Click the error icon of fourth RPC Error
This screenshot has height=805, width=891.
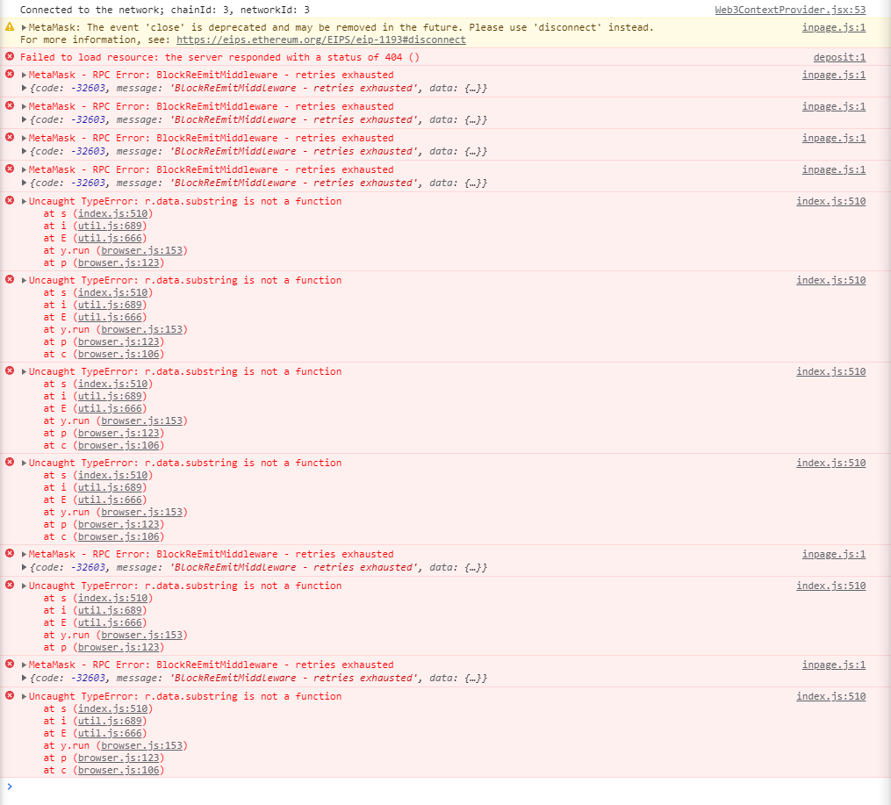10,169
